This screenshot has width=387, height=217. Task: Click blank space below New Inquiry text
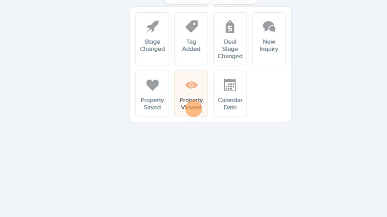269,59
